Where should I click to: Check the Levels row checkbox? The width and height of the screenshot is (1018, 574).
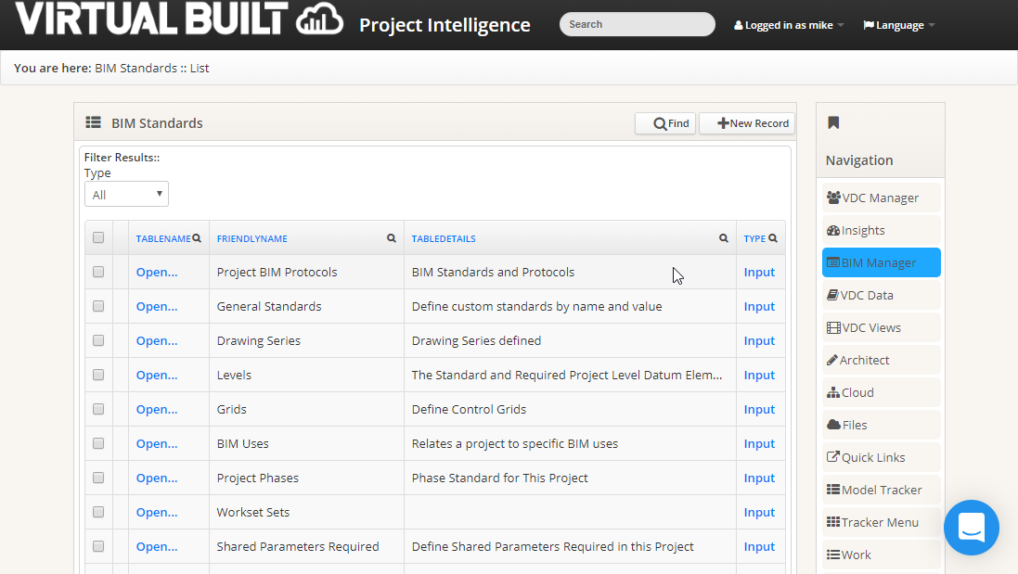[x=98, y=375]
